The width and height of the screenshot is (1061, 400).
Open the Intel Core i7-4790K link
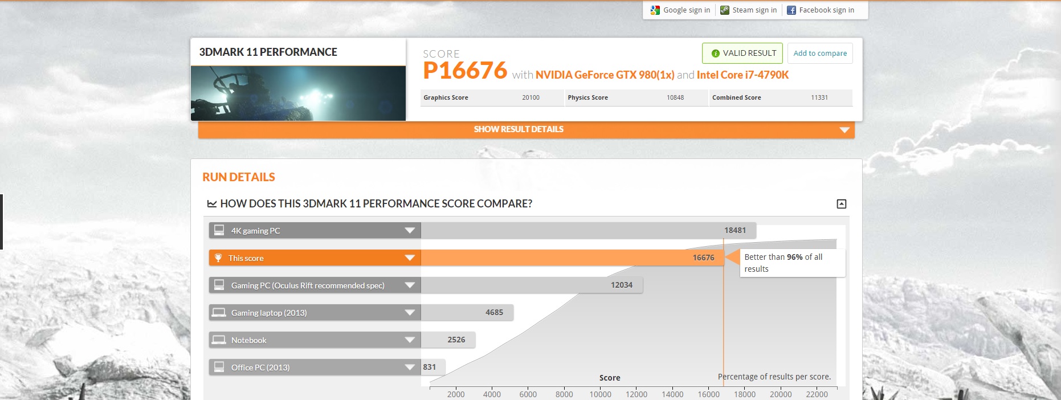742,75
